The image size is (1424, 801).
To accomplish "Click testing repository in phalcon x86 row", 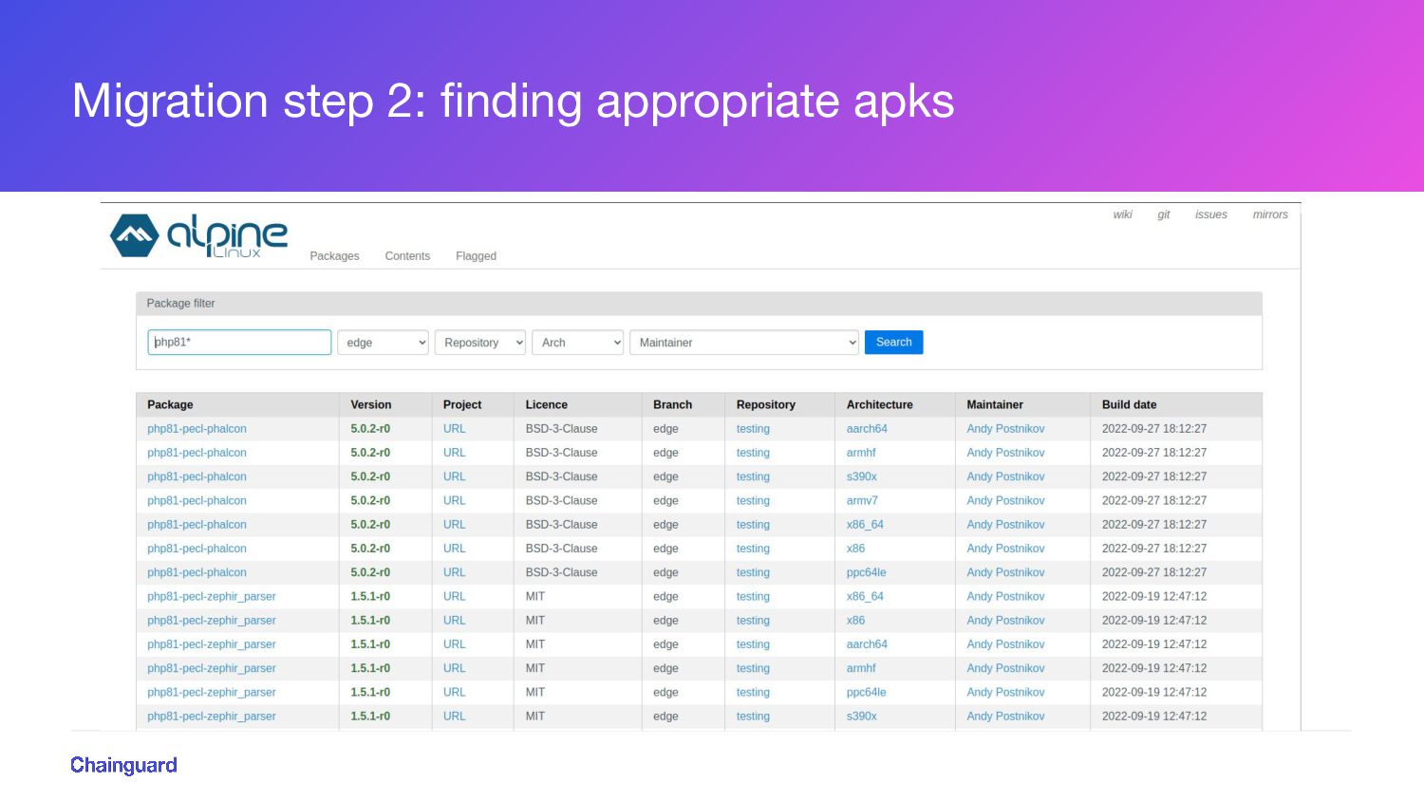I will coord(753,549).
